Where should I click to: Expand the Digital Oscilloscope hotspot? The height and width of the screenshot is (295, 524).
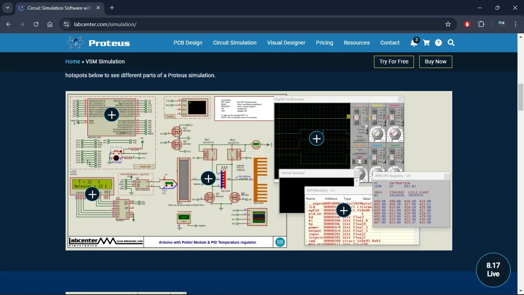click(316, 139)
